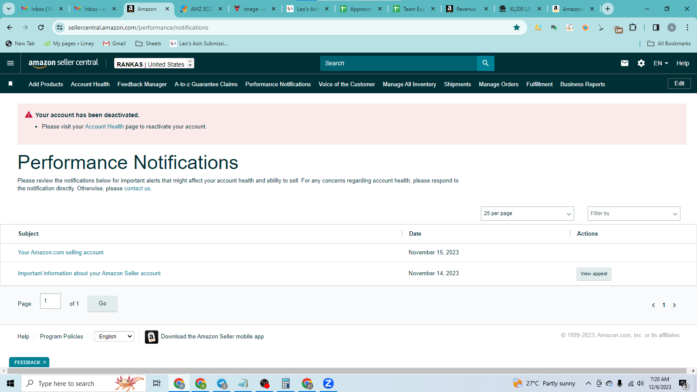Image resolution: width=697 pixels, height=392 pixels.
Task: Reload the page with refresh icon
Action: click(x=41, y=27)
